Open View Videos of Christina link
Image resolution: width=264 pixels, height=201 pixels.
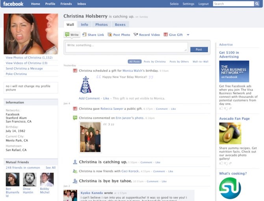(26, 63)
